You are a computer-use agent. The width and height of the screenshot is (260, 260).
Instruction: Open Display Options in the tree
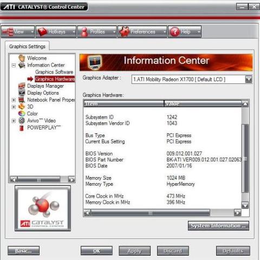click(x=43, y=93)
